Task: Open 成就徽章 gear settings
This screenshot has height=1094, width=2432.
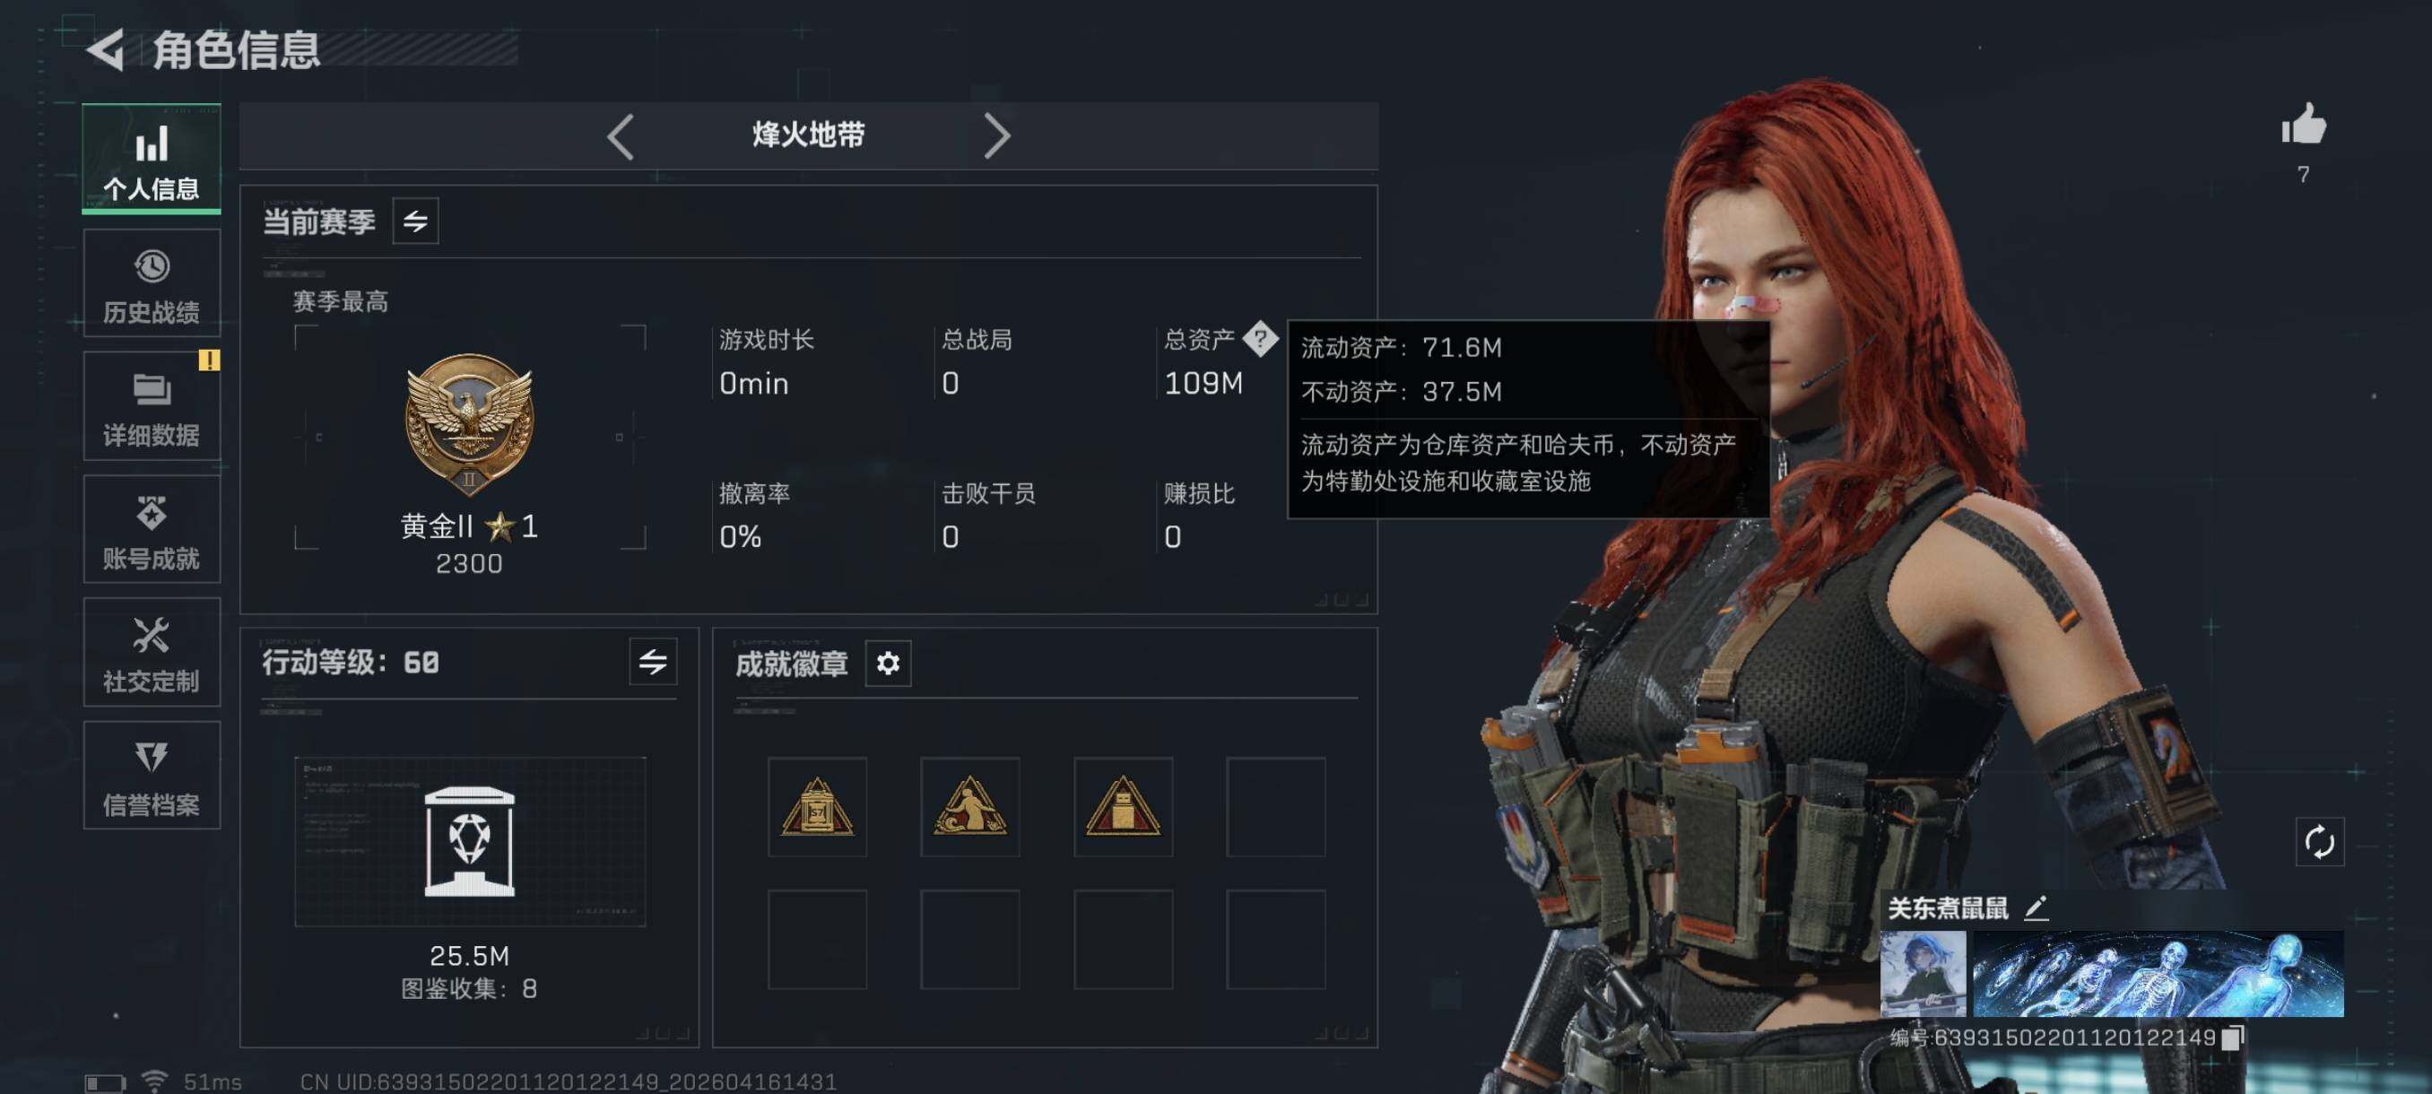Action: click(888, 664)
